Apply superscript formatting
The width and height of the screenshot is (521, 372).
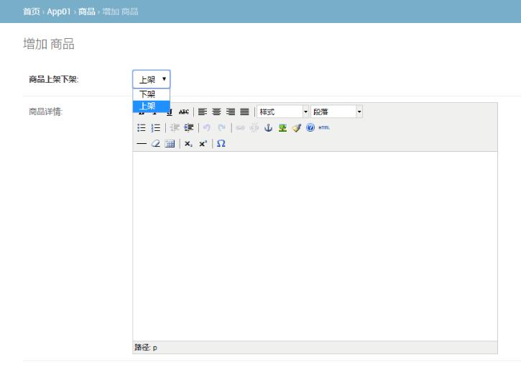[x=203, y=144]
